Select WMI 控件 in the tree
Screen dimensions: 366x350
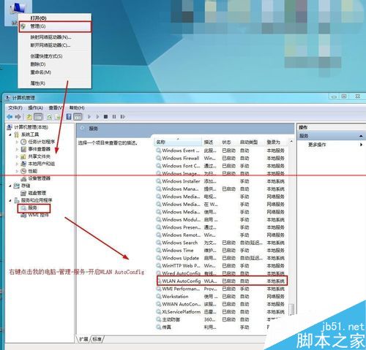pos(38,215)
